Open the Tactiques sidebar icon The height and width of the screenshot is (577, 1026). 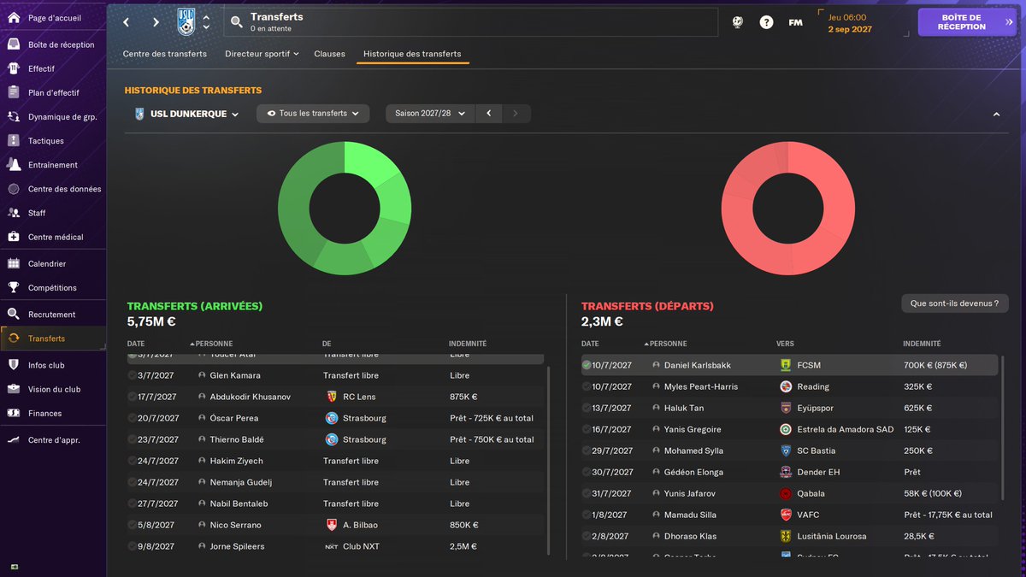point(14,141)
